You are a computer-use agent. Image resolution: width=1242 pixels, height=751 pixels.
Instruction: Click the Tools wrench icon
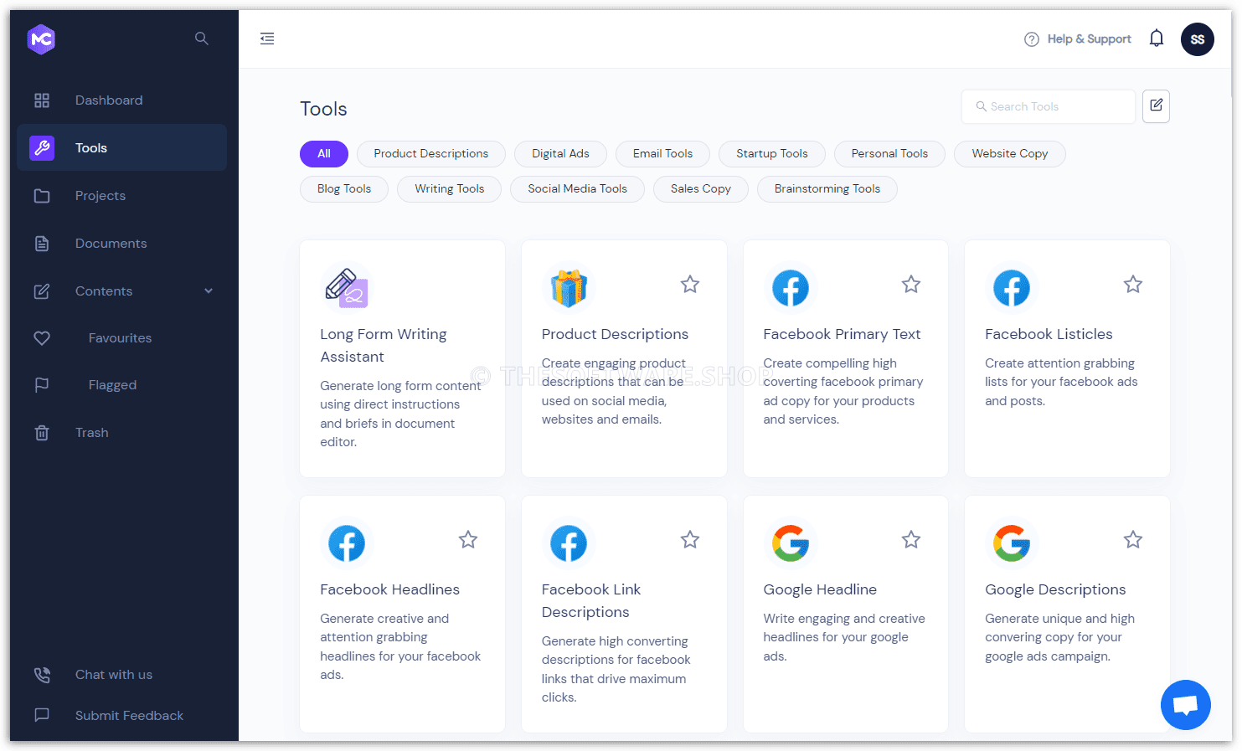point(42,148)
